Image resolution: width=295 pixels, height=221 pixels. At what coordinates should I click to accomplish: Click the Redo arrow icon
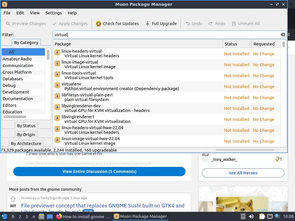(x=211, y=24)
